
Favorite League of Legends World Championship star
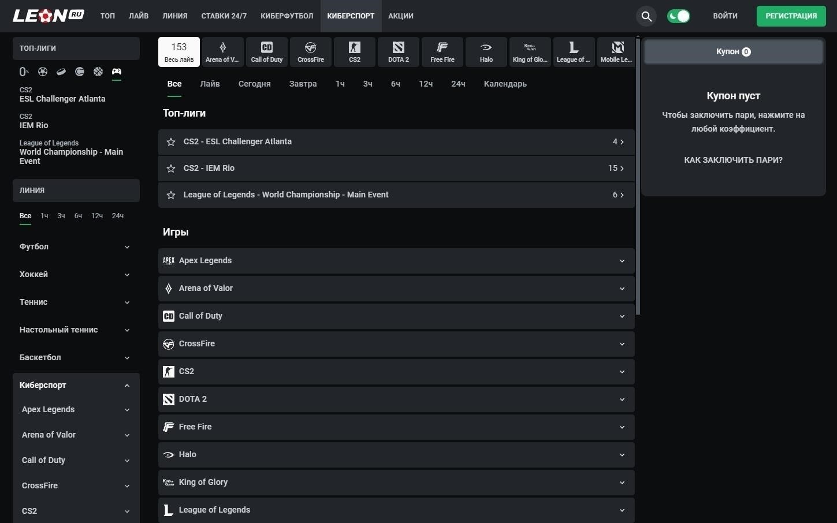click(x=171, y=195)
